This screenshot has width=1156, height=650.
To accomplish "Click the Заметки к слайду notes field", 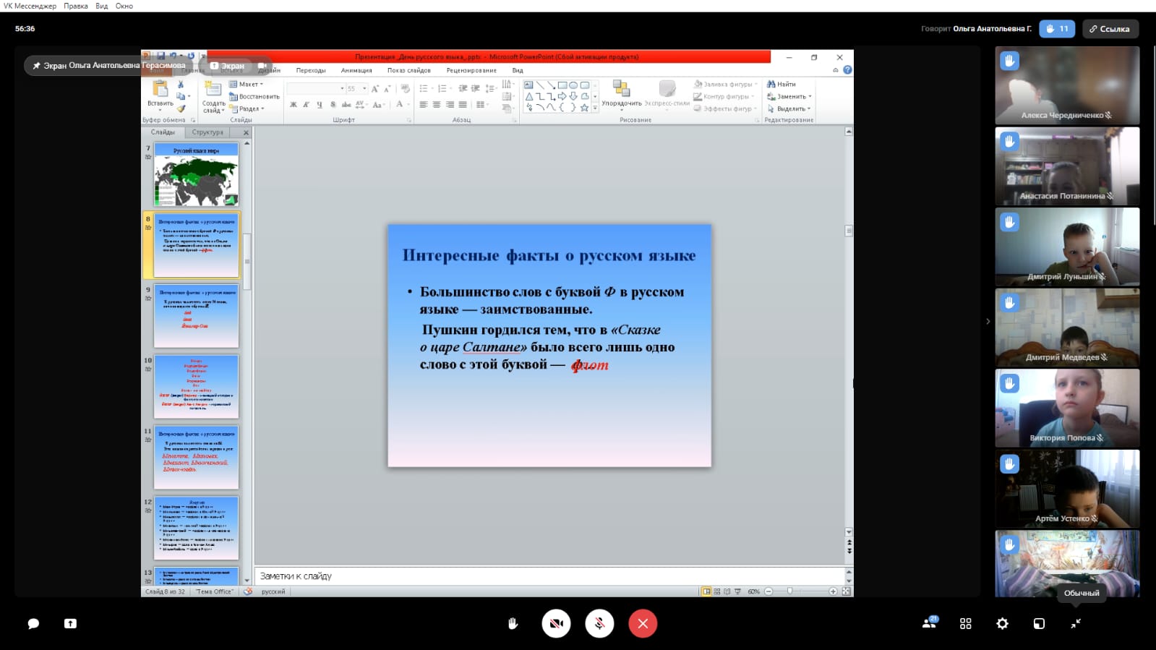I will tap(549, 576).
